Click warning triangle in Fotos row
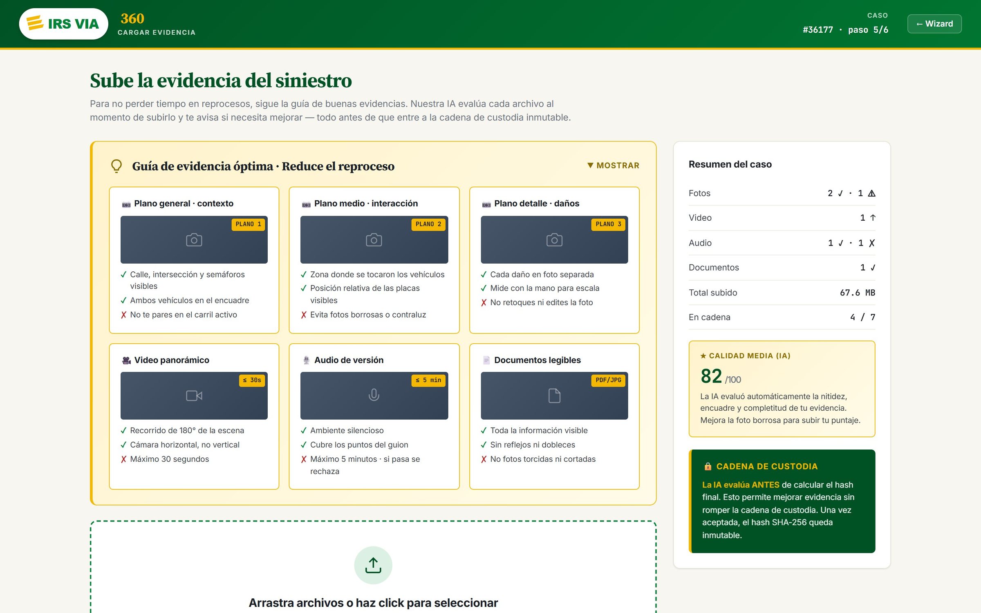 click(x=872, y=193)
